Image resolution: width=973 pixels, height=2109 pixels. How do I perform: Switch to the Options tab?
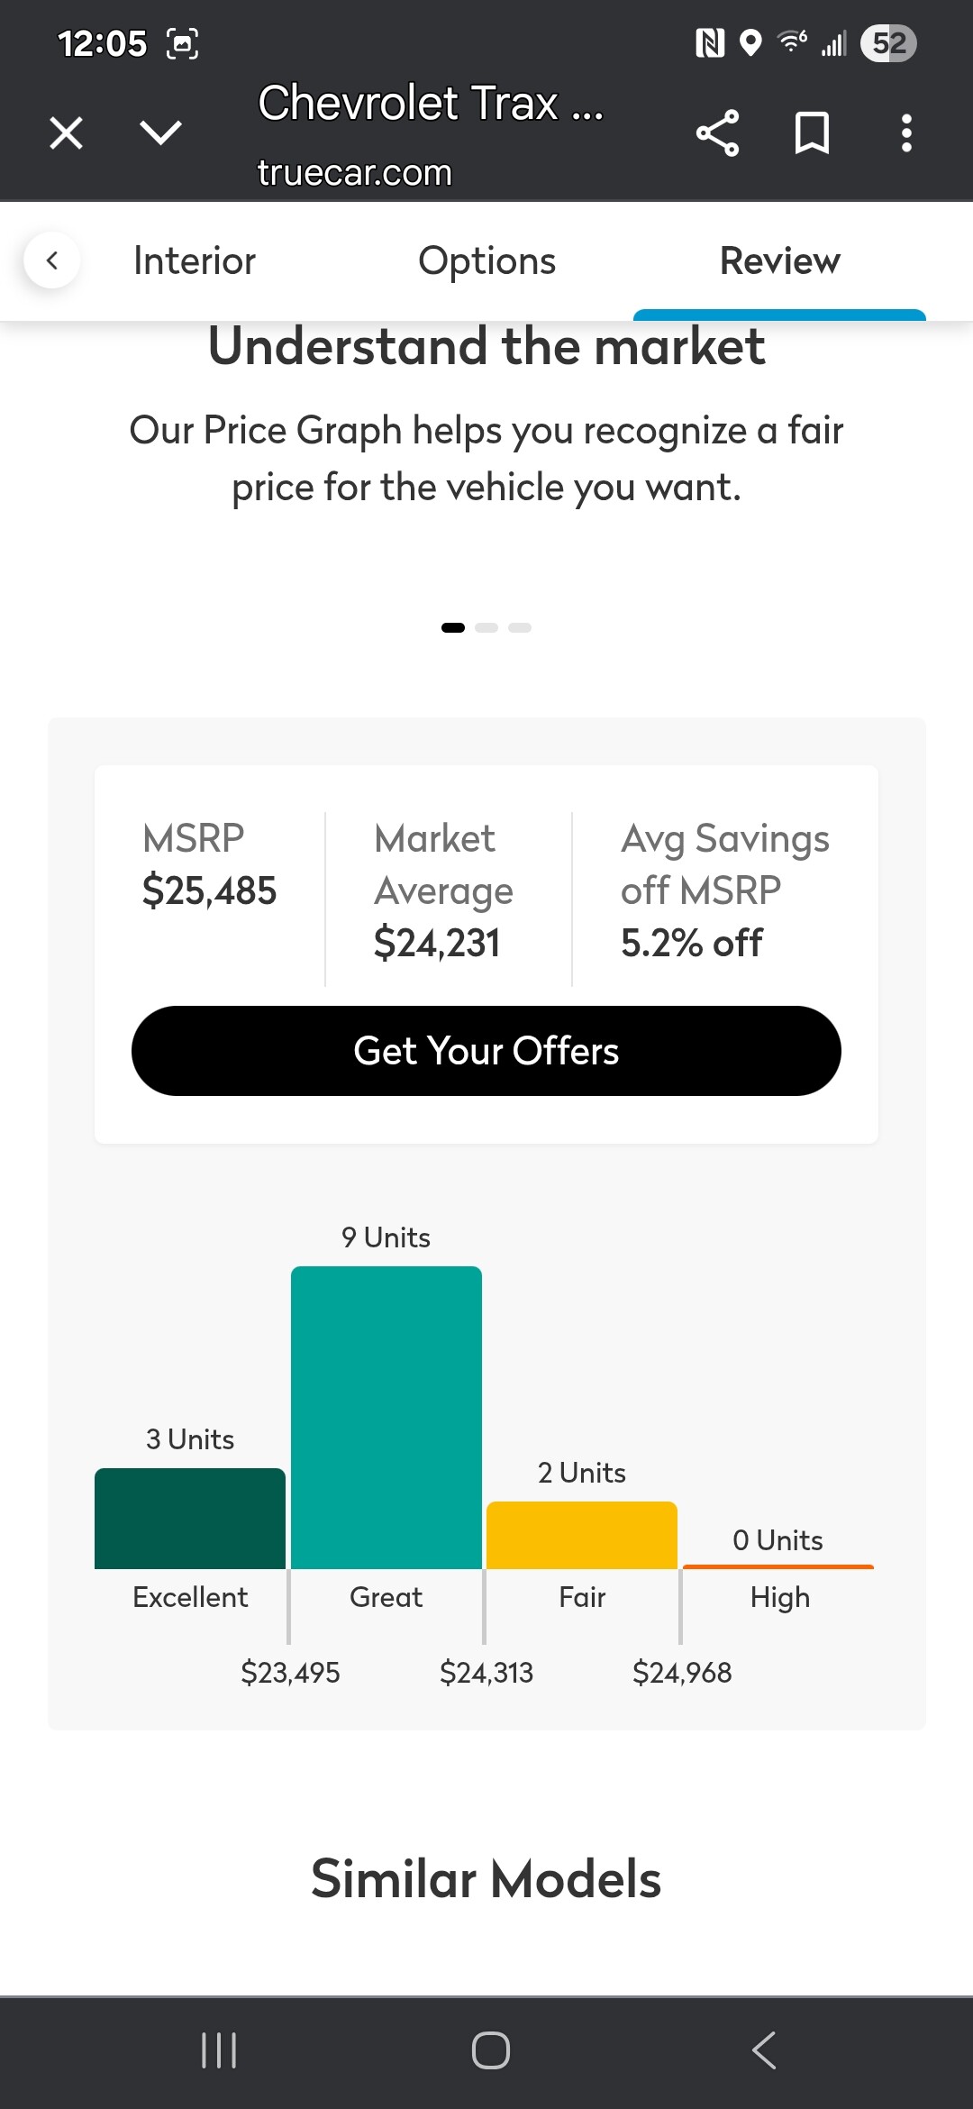click(x=486, y=261)
